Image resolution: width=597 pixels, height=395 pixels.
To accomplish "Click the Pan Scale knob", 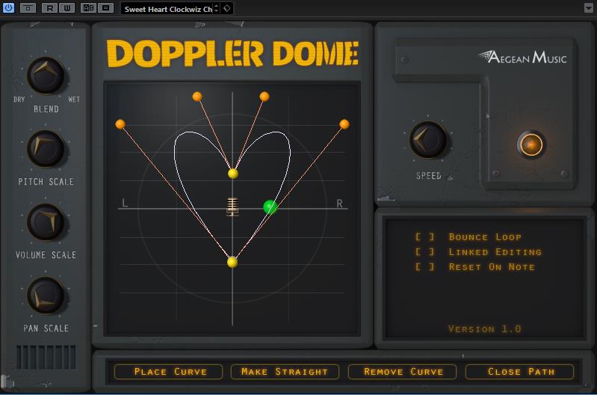I will point(46,296).
